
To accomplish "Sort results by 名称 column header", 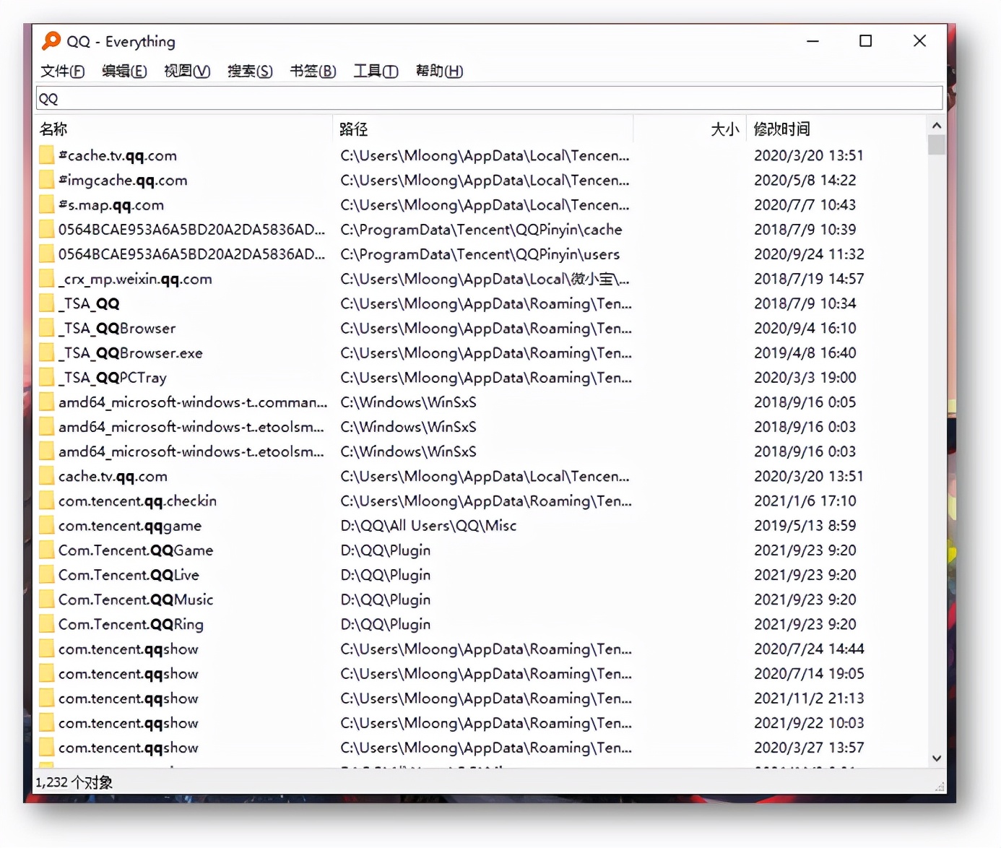I will point(184,129).
